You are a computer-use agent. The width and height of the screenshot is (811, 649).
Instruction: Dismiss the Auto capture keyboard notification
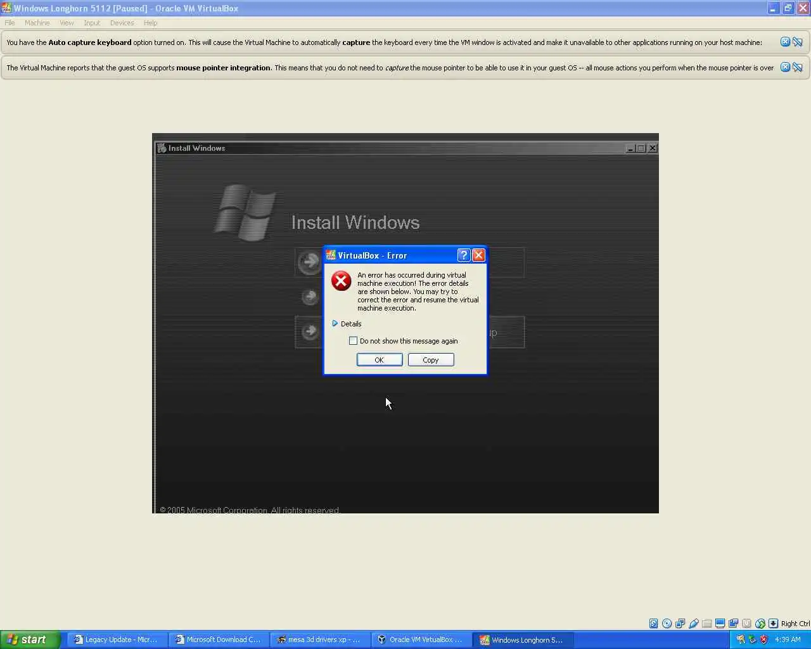click(785, 42)
